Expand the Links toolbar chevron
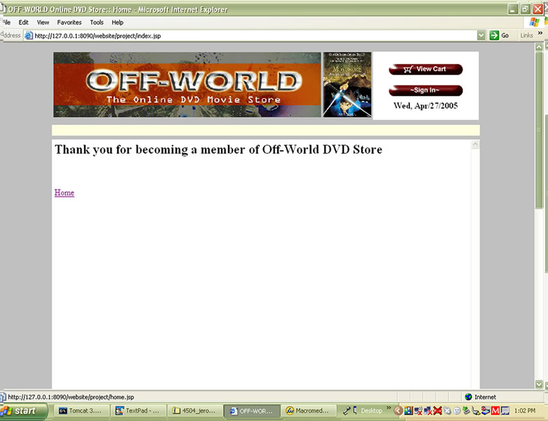This screenshot has height=421, width=548. click(540, 33)
